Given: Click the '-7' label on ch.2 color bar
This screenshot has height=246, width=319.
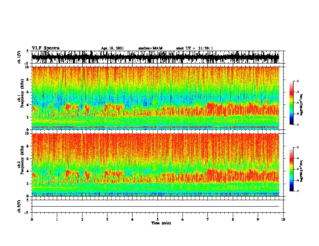Looking at the screenshot, I should [297, 191].
